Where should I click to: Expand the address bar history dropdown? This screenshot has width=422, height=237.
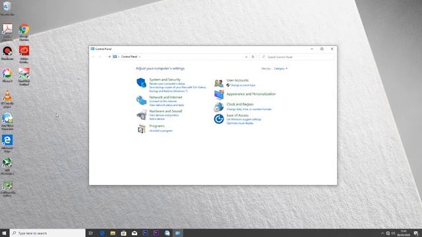pyautogui.click(x=246, y=57)
